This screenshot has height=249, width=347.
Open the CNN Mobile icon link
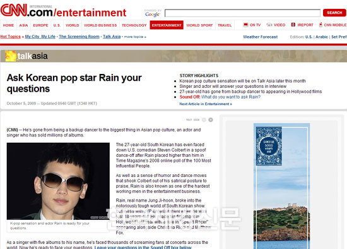(321, 25)
